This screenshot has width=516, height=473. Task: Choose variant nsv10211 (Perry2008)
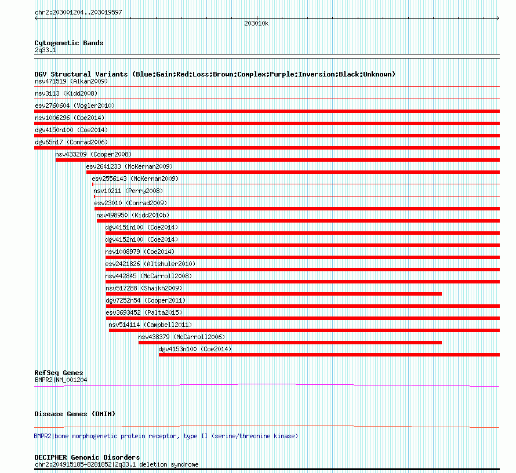click(128, 191)
